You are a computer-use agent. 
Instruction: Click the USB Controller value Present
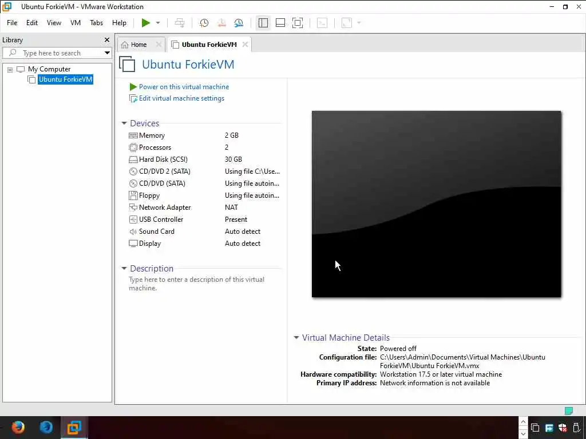(x=236, y=219)
